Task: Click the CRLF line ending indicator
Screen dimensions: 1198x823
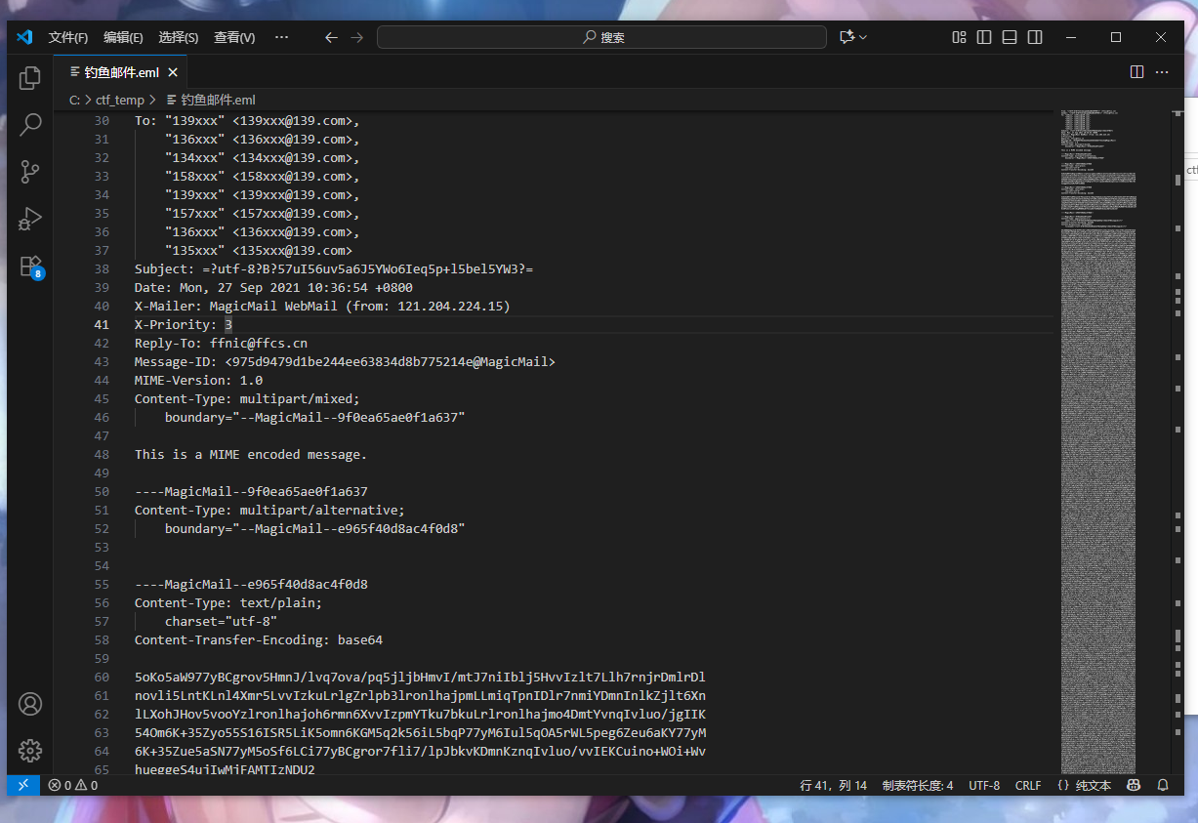Action: [x=1028, y=785]
